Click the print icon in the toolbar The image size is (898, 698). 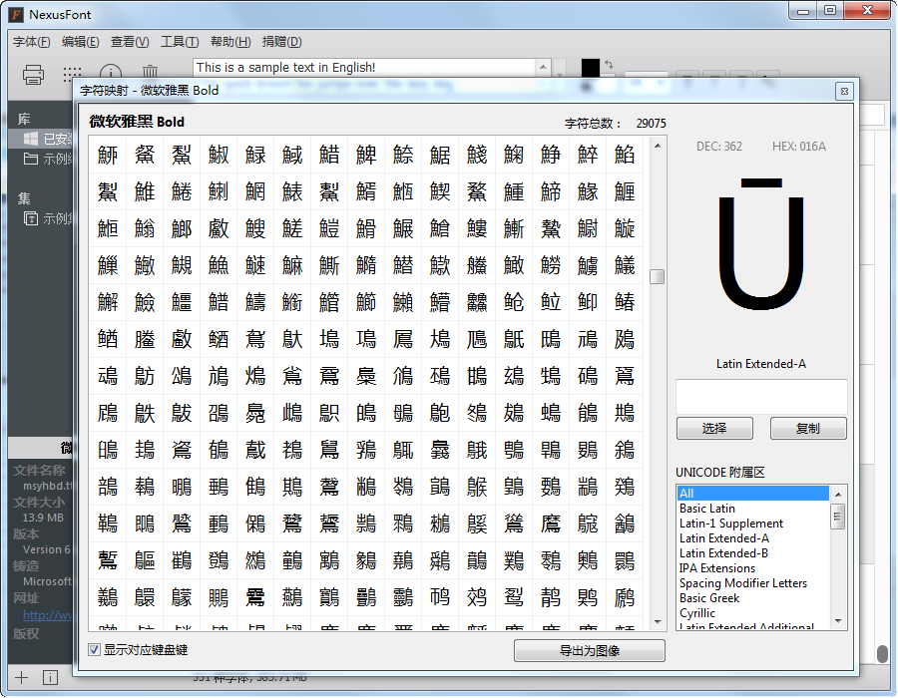pos(33,74)
